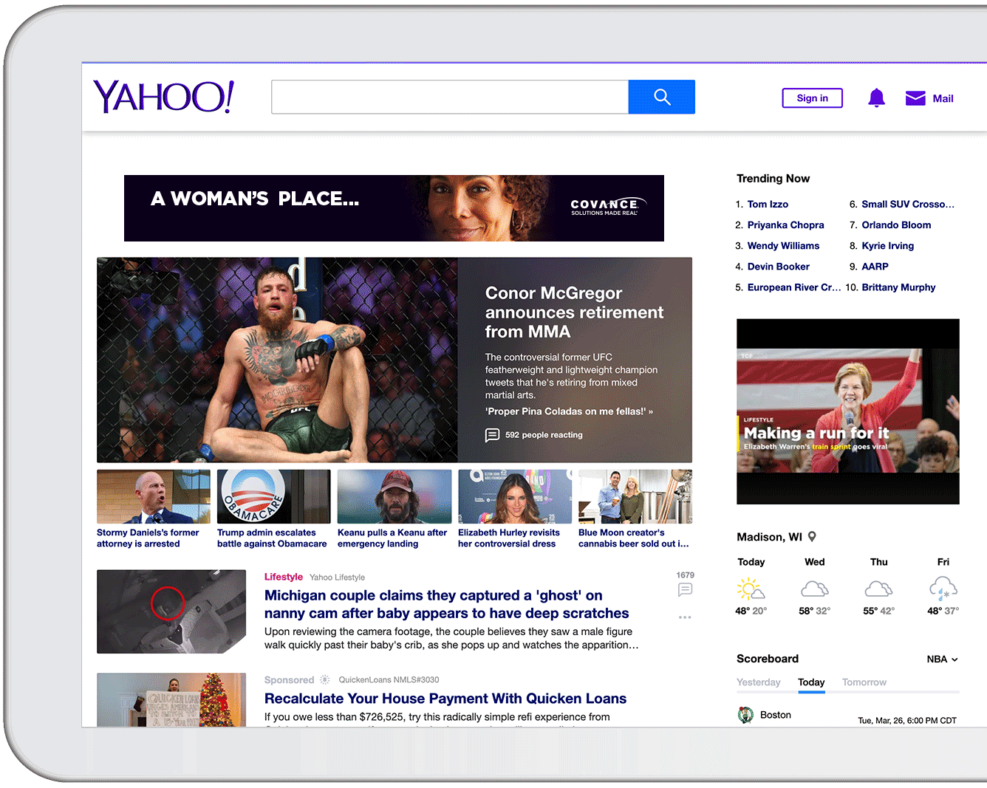Click the 592 people reacting comment icon
The width and height of the screenshot is (987, 788).
pyautogui.click(x=492, y=435)
